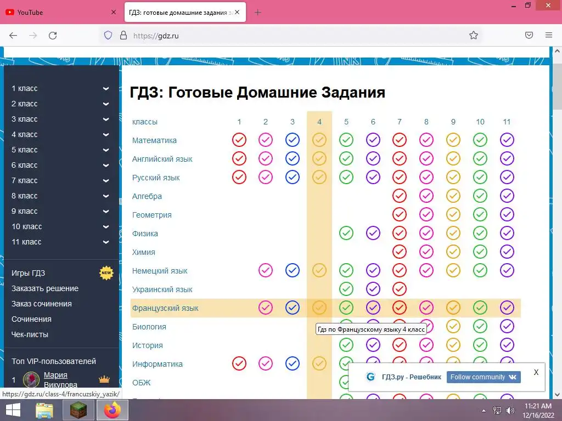Open Французский язык class 10 green checkmark
The width and height of the screenshot is (562, 421).
pyautogui.click(x=480, y=308)
